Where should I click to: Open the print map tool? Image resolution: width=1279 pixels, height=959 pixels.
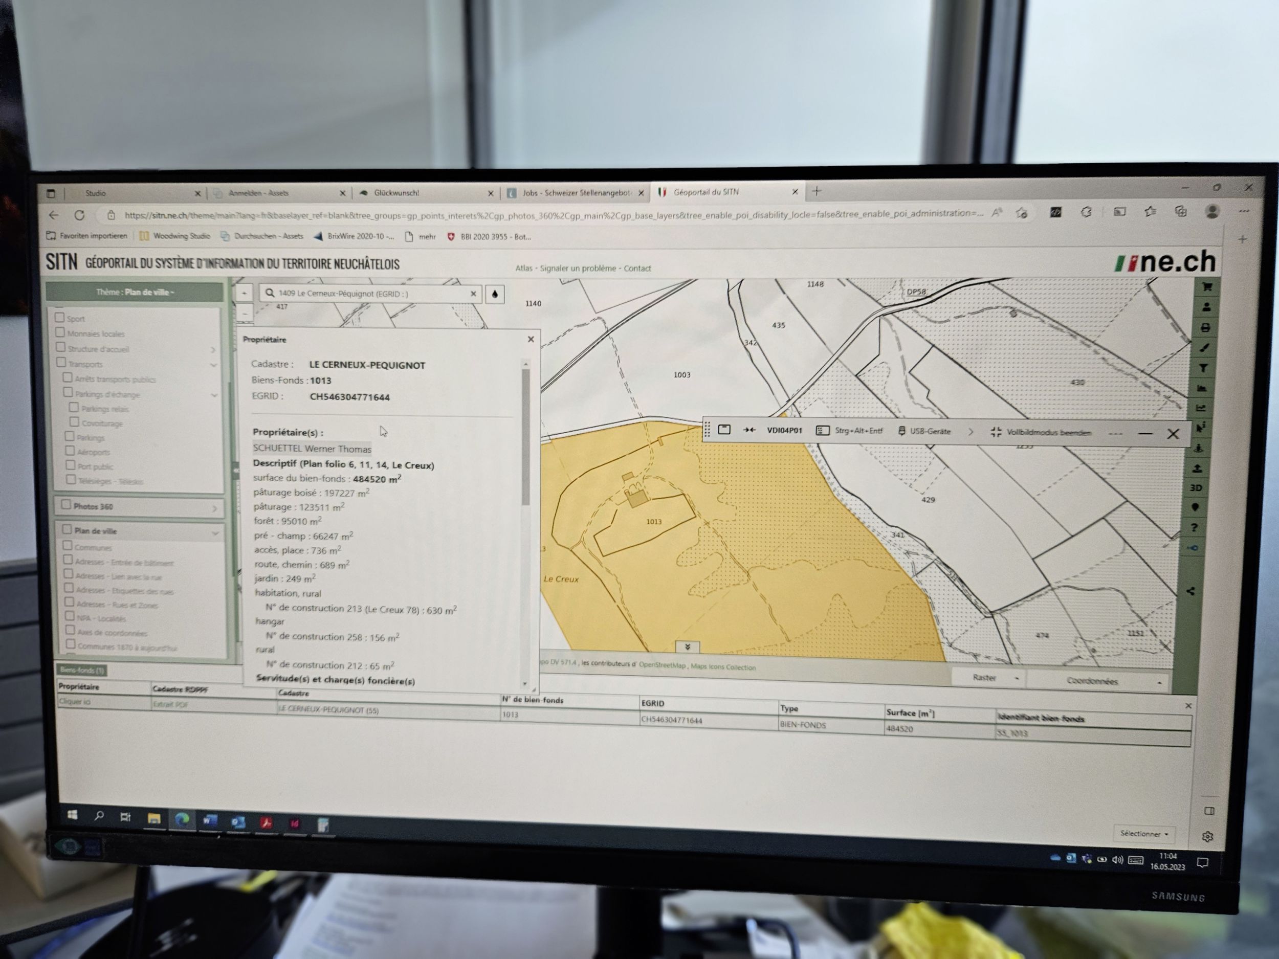pyautogui.click(x=1205, y=327)
